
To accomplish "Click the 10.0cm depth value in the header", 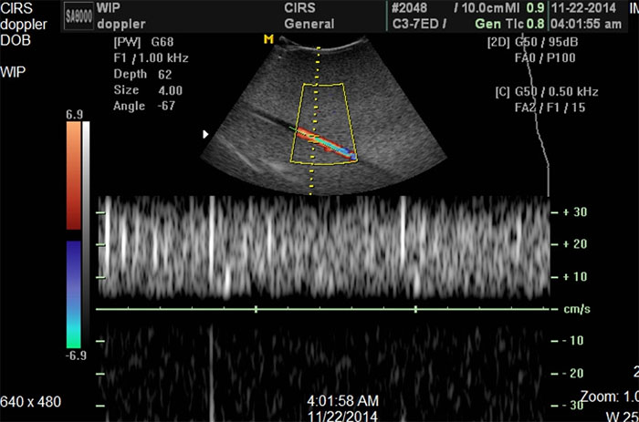I will tap(483, 7).
